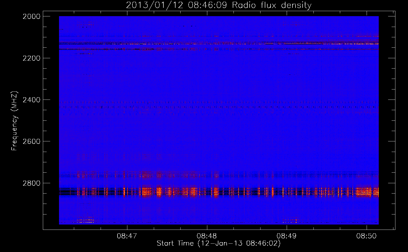Click the 08:50 time tick label
This screenshot has width=408, height=252.
[366, 236]
